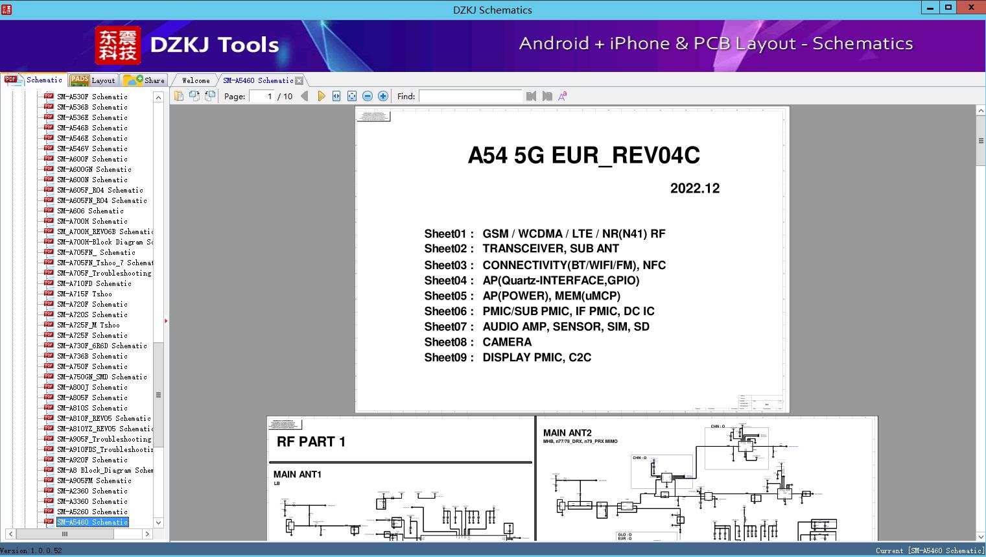Click the fit width icon

coord(336,96)
